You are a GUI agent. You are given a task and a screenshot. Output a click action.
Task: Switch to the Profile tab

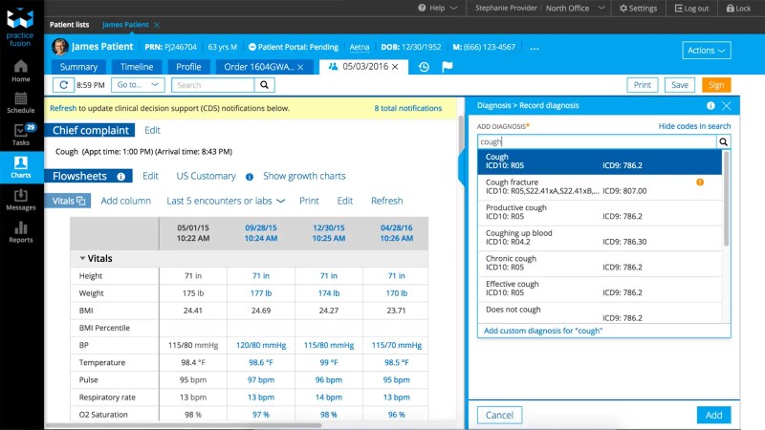point(188,67)
